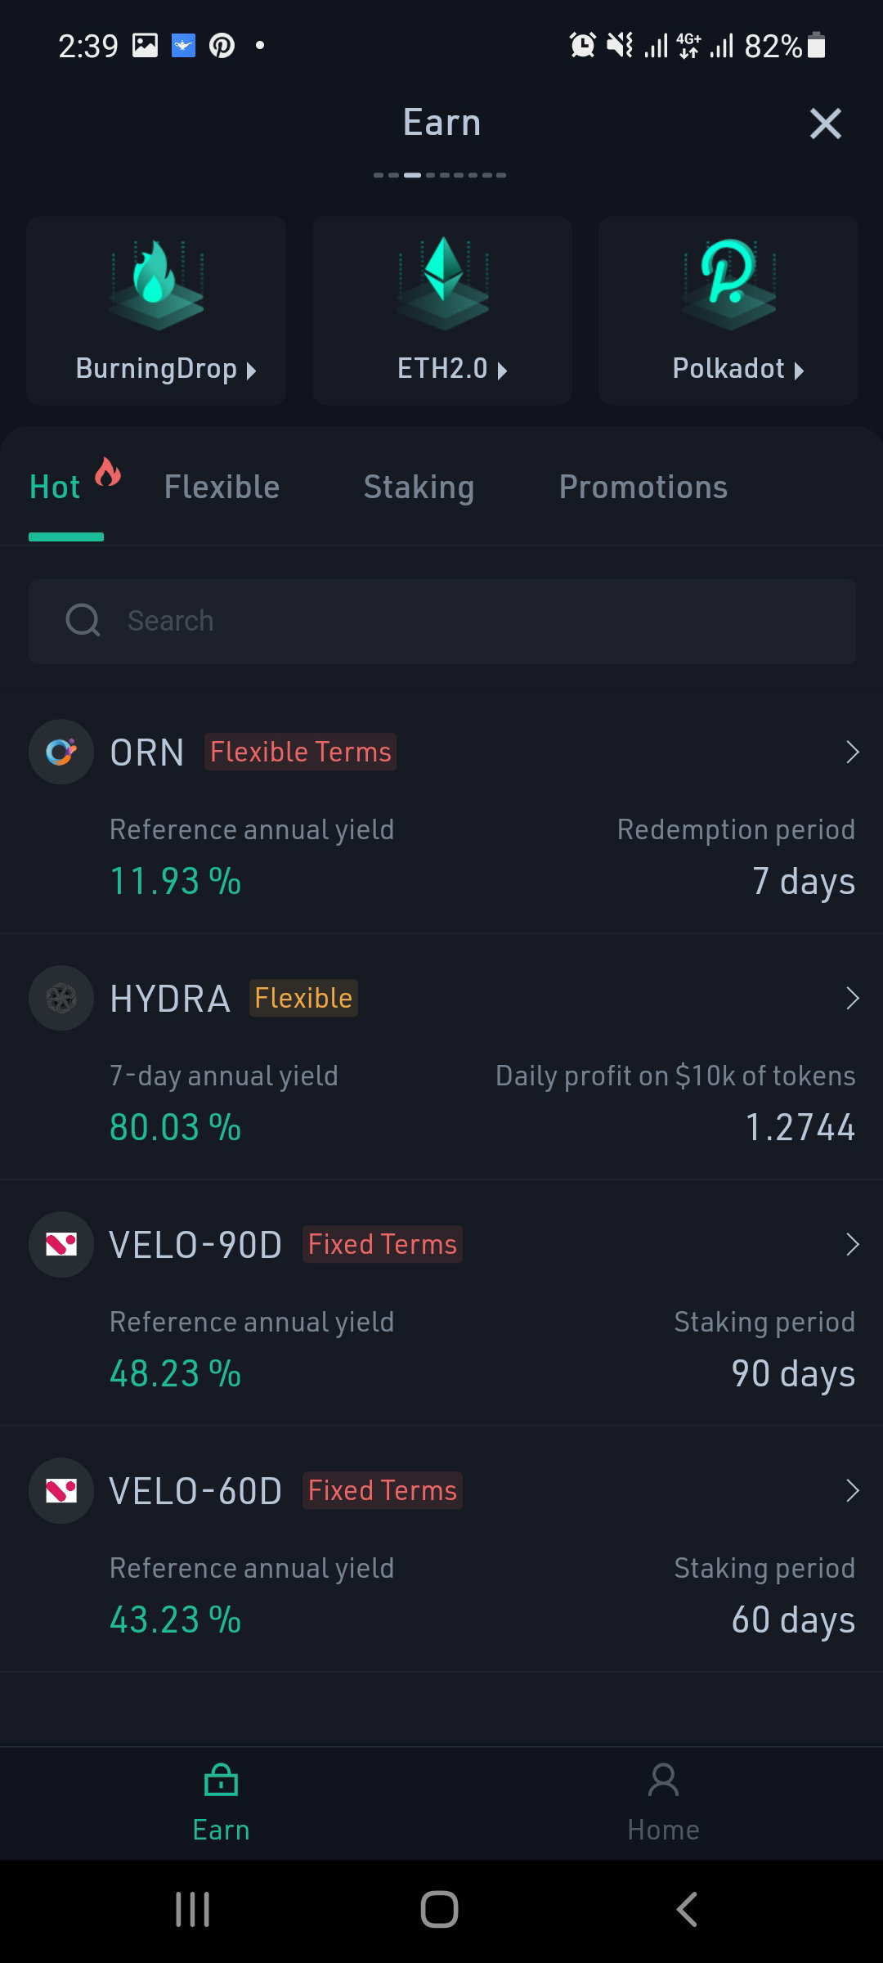Click the Fixed Terms tag on VELO-90D
This screenshot has width=883, height=1963.
[382, 1244]
